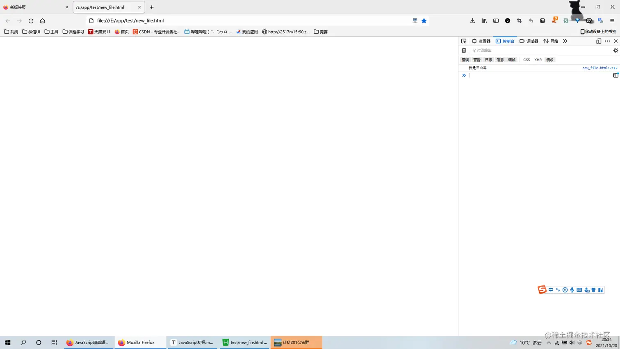
Task: Open the 调试器 debugger tab
Action: pos(529,41)
